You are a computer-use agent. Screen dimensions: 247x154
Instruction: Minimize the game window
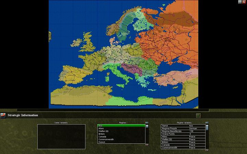click(240, 2)
